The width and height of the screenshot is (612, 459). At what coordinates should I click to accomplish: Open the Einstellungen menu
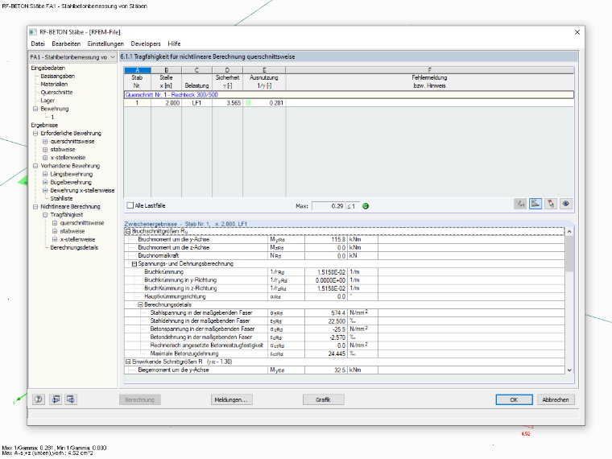pyautogui.click(x=105, y=43)
